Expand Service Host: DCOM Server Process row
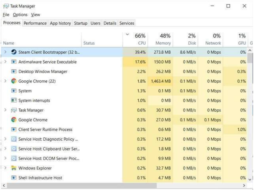This screenshot has width=256, height=190. [5, 158]
